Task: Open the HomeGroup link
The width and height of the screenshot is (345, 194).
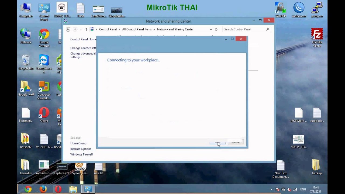Action: coord(78,143)
